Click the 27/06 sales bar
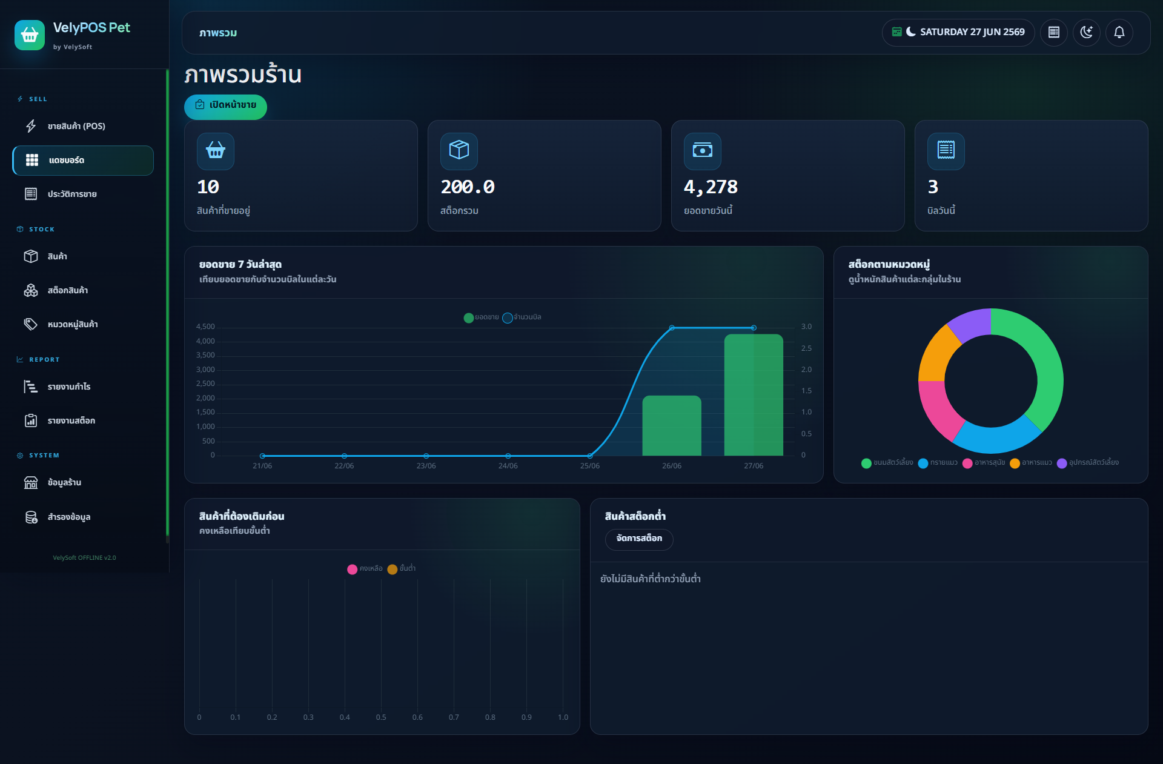Image resolution: width=1163 pixels, height=764 pixels. point(754,395)
